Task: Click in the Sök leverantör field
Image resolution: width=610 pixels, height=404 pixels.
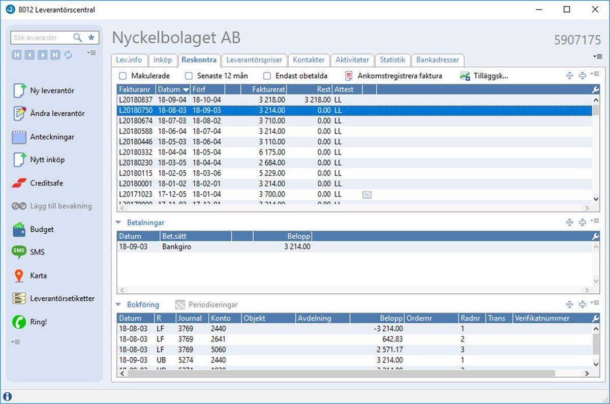Action: [42, 38]
